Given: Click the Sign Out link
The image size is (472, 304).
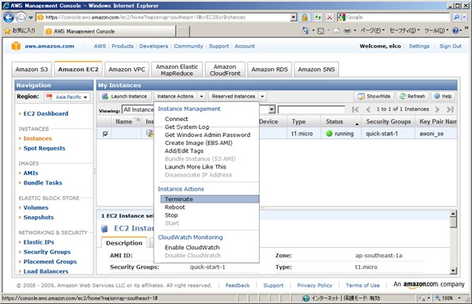Looking at the screenshot, I should coord(451,46).
